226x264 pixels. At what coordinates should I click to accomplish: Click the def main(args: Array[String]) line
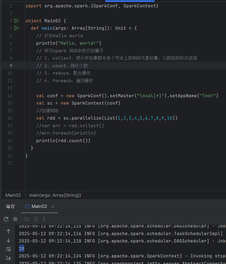coord(84,28)
